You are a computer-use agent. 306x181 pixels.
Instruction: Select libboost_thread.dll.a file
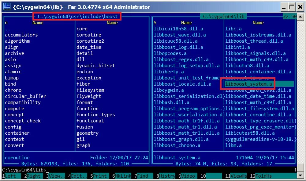point(254,41)
